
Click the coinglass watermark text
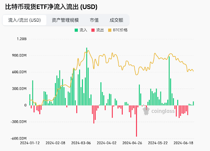click(163, 111)
